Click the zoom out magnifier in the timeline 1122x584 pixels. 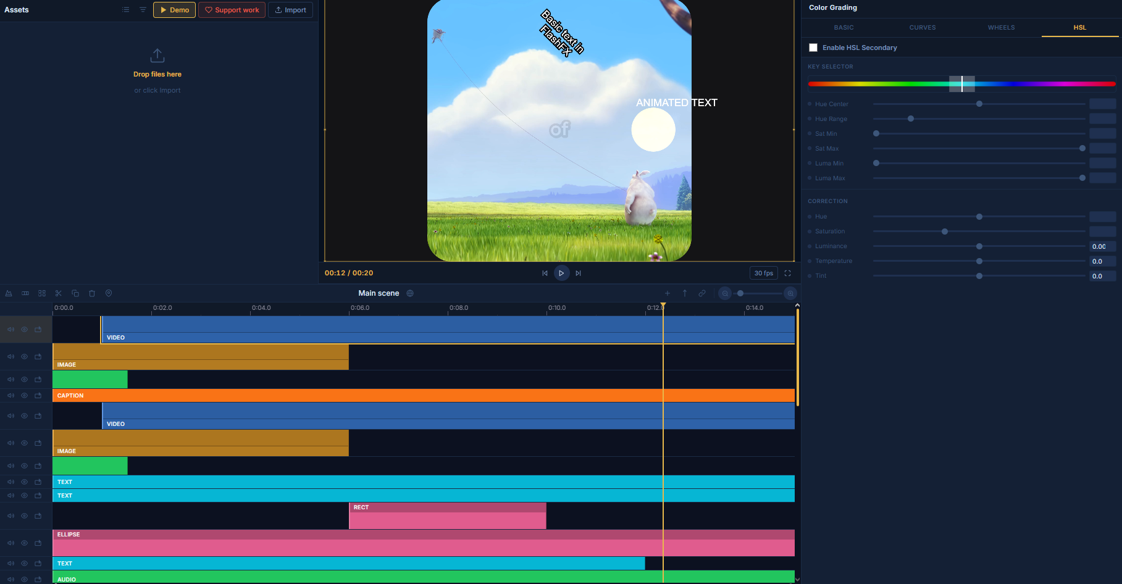tap(725, 293)
